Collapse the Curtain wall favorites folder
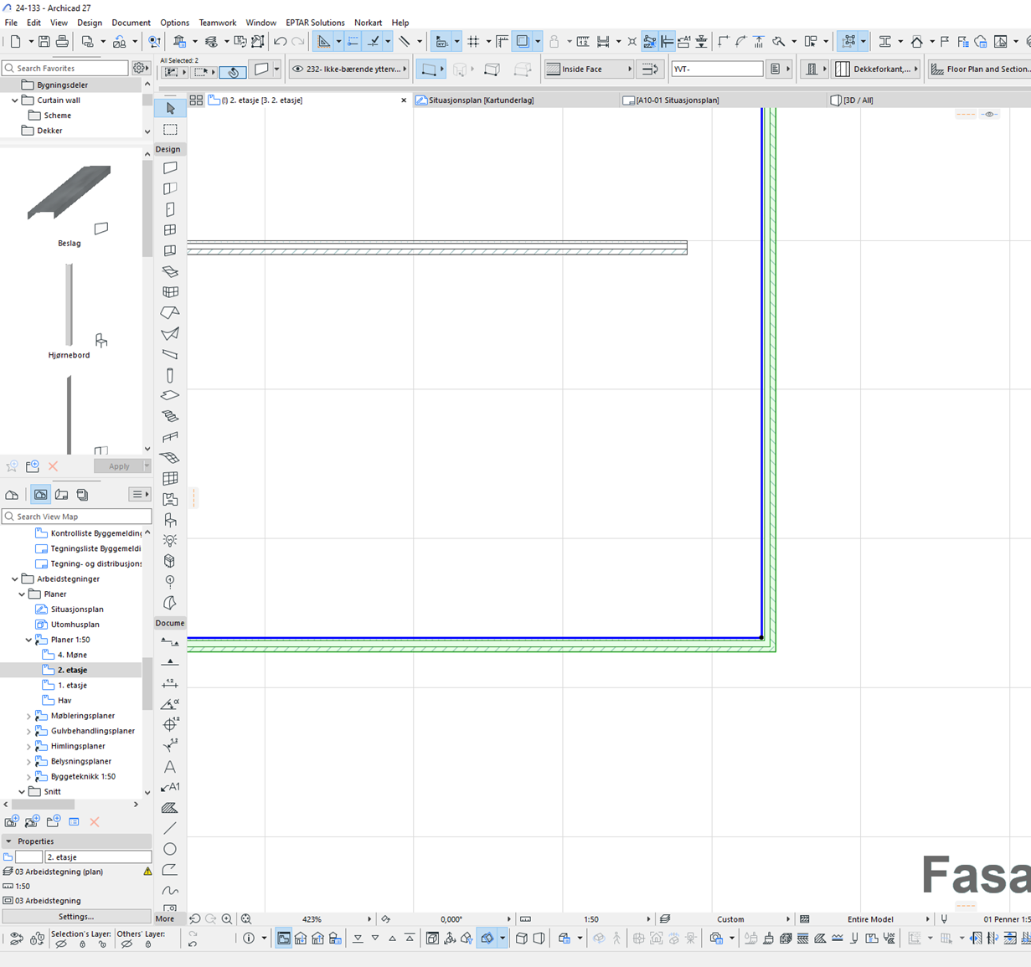The image size is (1031, 967). (15, 100)
